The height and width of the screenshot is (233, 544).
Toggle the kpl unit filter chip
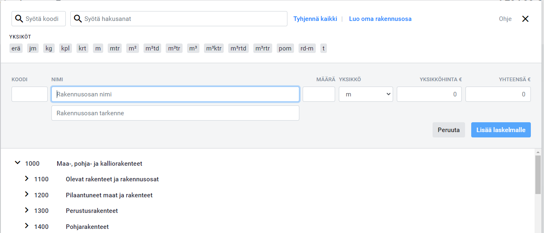pyautogui.click(x=65, y=48)
